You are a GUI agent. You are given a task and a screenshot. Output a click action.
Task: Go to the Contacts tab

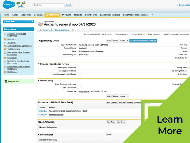click(38, 15)
